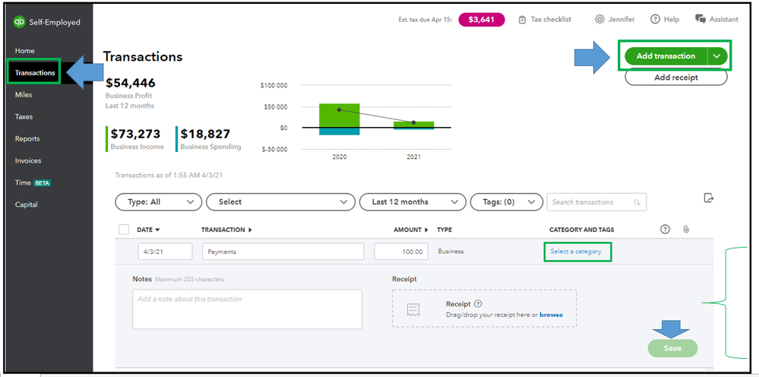
Task: Open the Select account dropdown
Action: point(281,202)
